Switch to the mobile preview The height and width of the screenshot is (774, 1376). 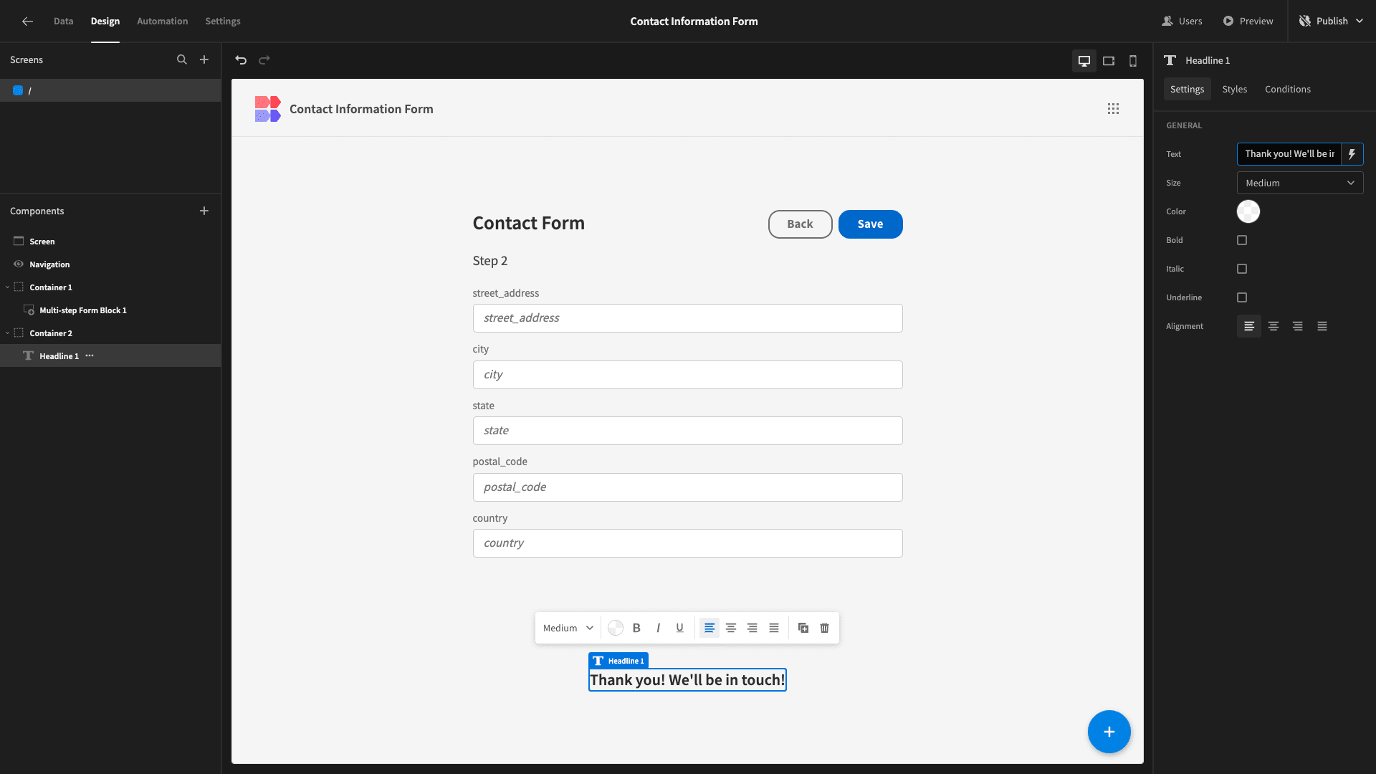point(1133,61)
